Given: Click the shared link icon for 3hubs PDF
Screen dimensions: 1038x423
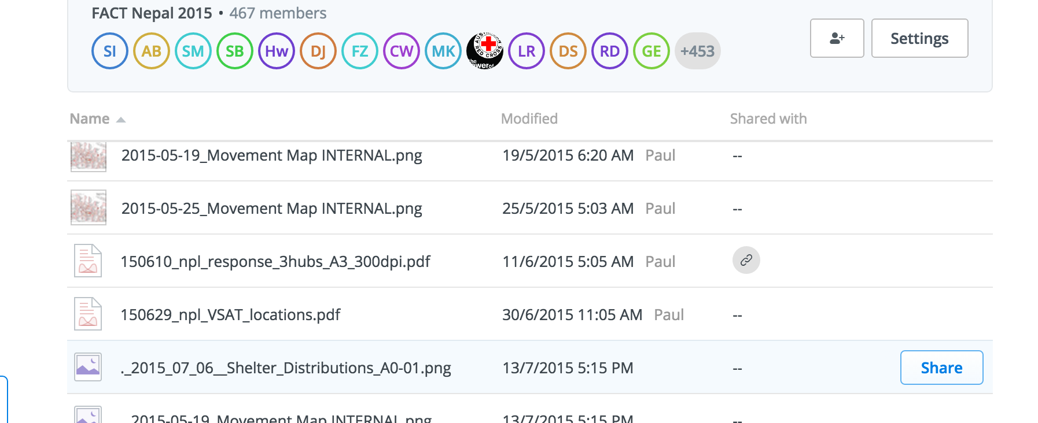Looking at the screenshot, I should point(746,260).
